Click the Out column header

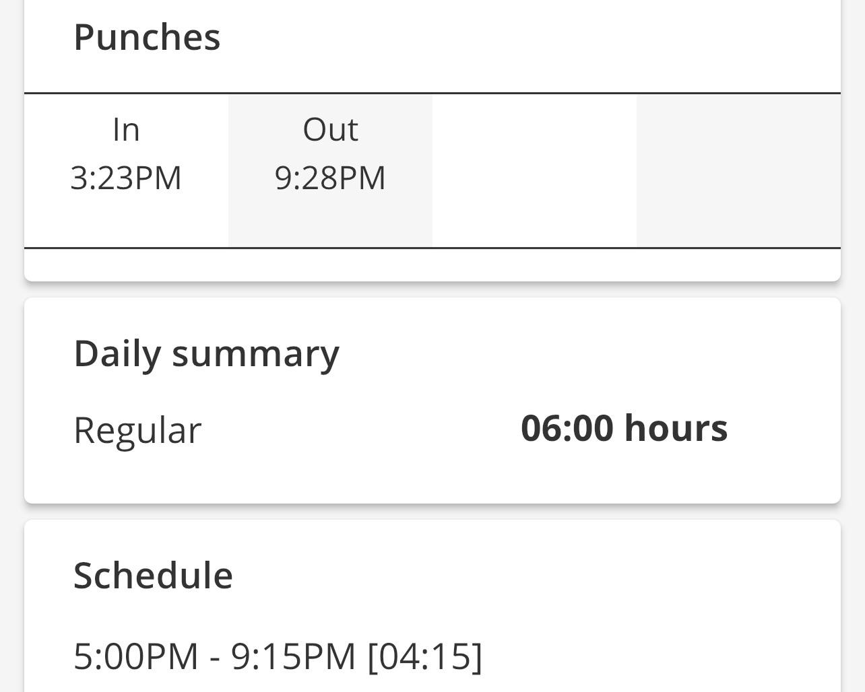[x=330, y=129]
